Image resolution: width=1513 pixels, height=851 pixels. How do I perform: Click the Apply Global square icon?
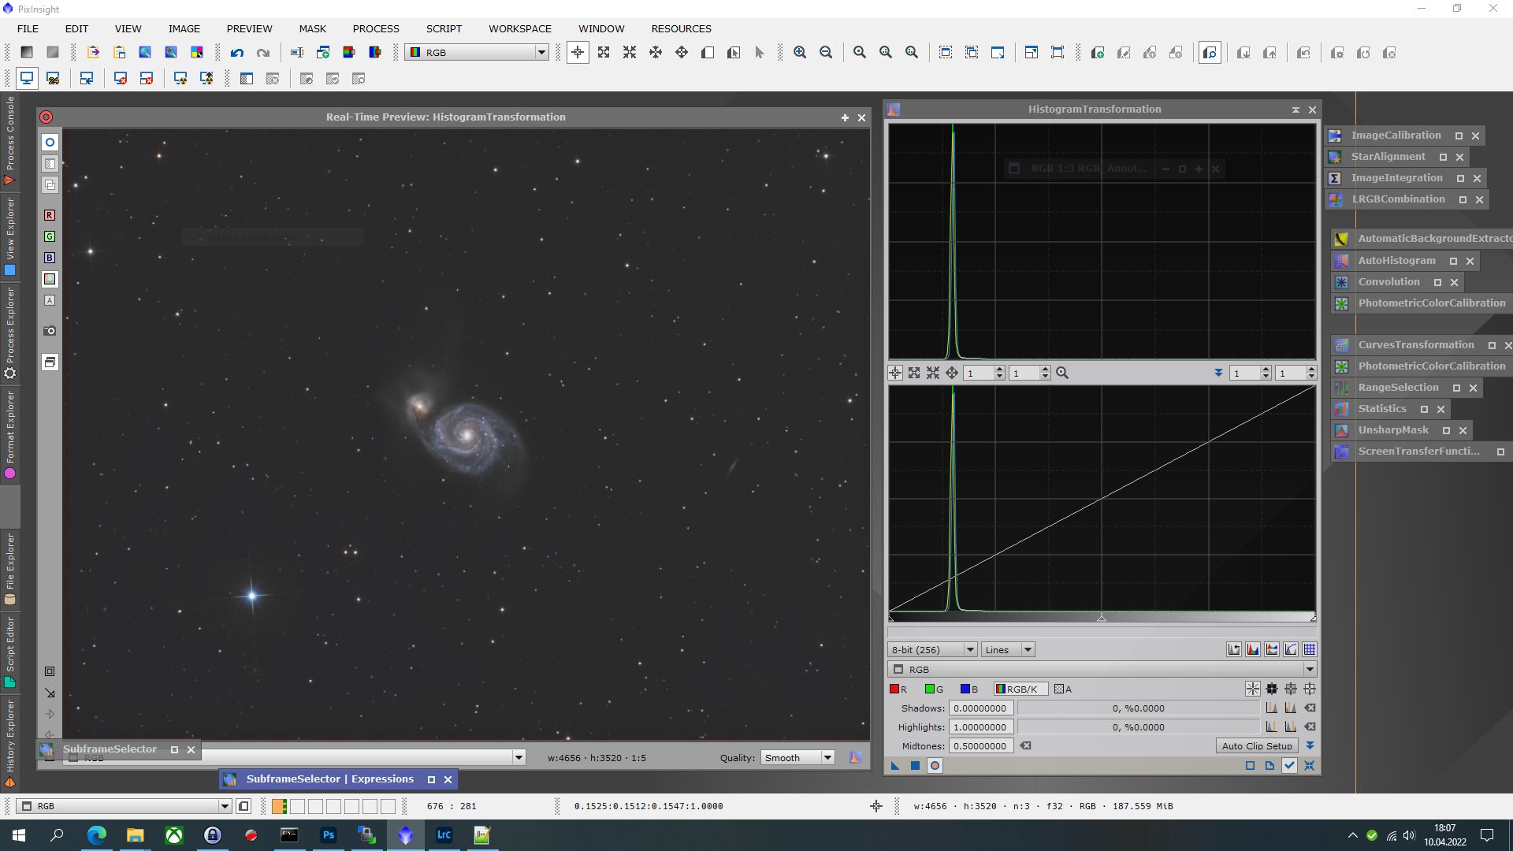(915, 765)
